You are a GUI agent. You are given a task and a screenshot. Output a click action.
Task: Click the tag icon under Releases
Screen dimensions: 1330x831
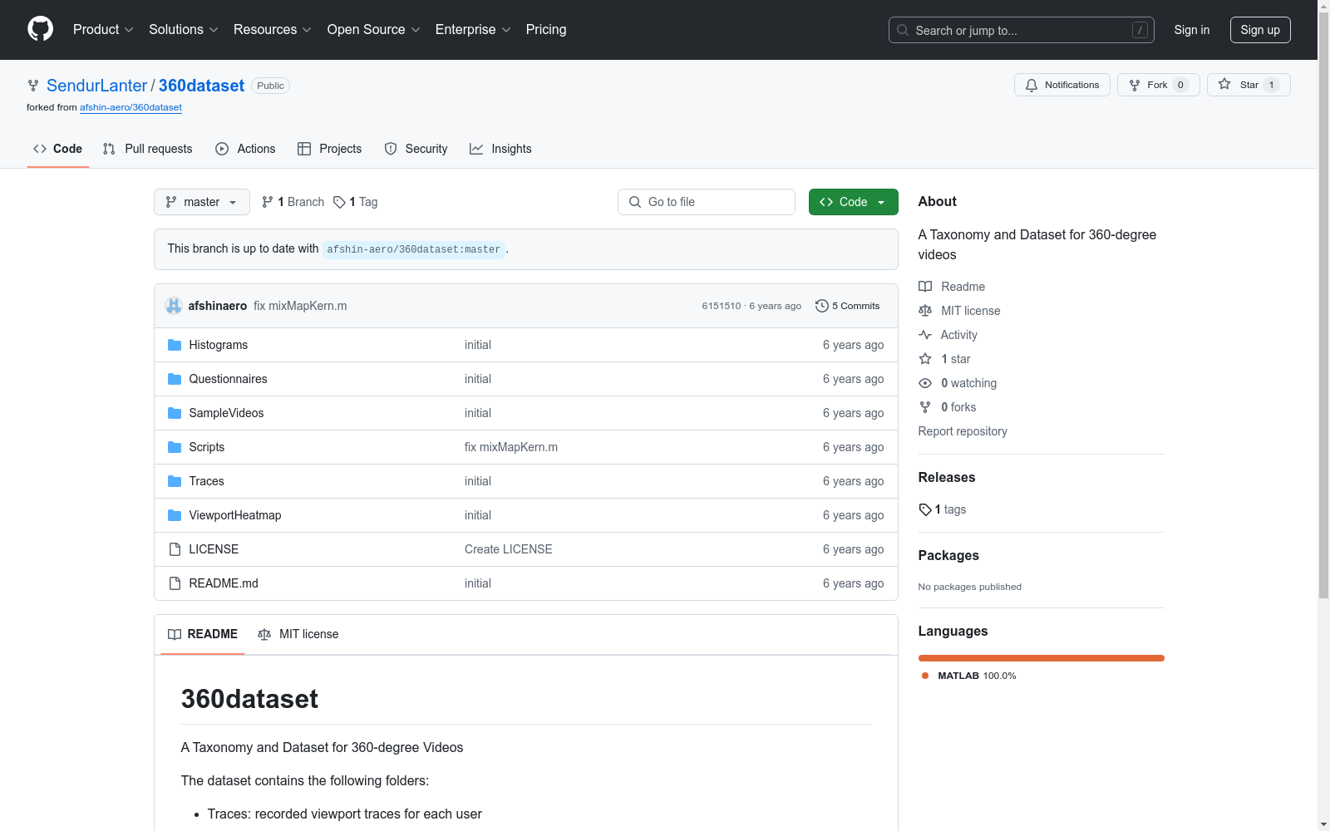point(925,509)
